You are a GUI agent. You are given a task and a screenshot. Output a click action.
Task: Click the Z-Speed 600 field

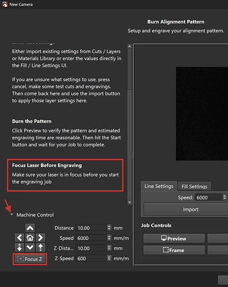point(91,258)
